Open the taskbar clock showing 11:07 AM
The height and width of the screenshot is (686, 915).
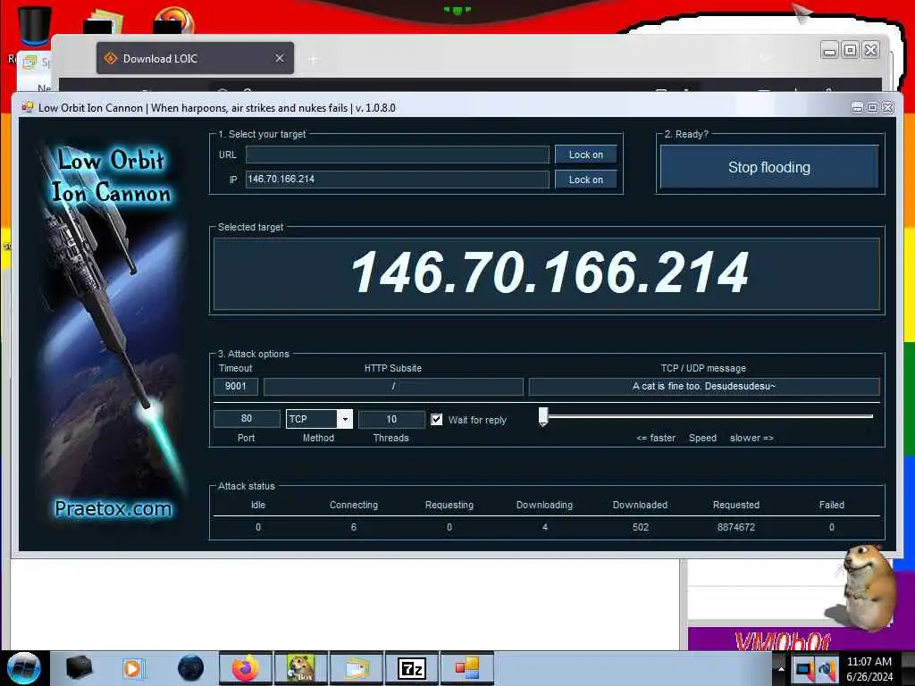click(x=869, y=668)
